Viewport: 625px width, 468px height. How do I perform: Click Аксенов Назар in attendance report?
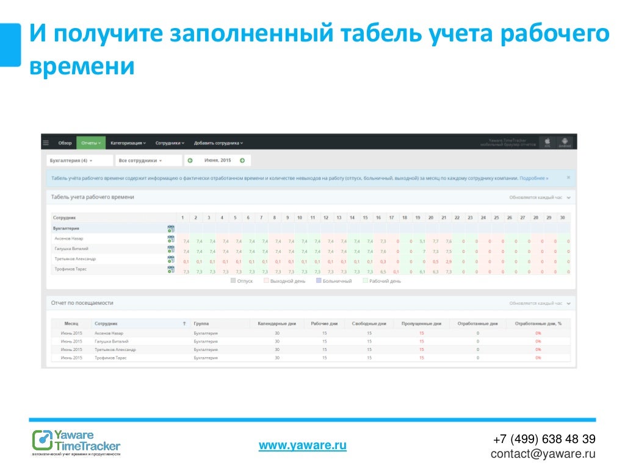(109, 333)
